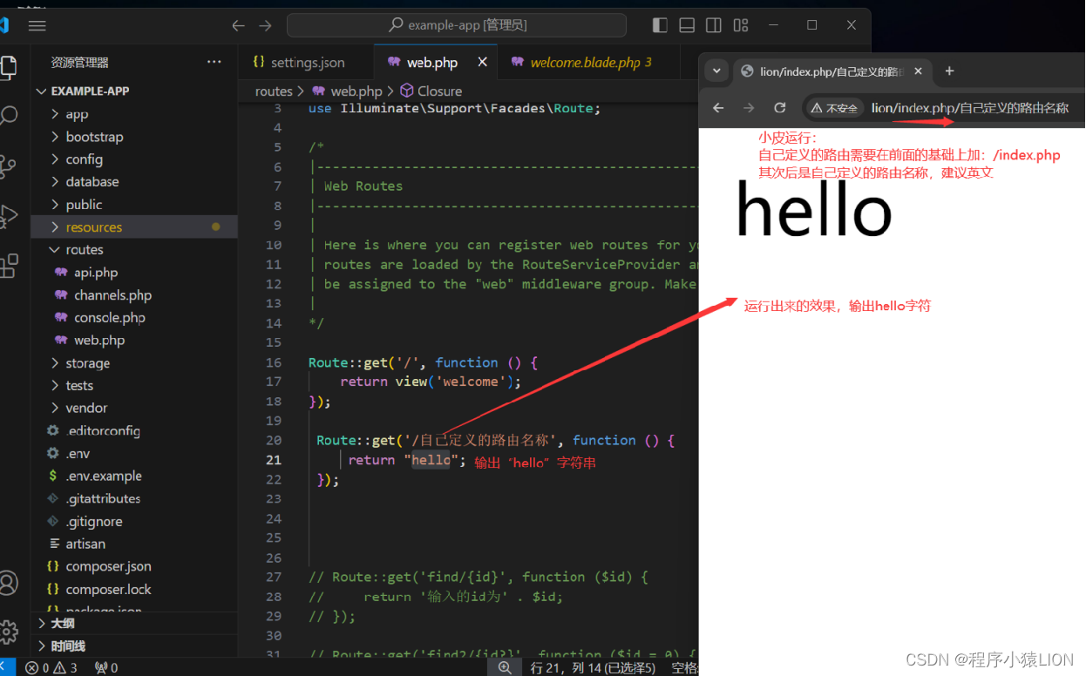Image resolution: width=1086 pixels, height=676 pixels.
Task: Expand the vendor folder
Action: click(86, 408)
